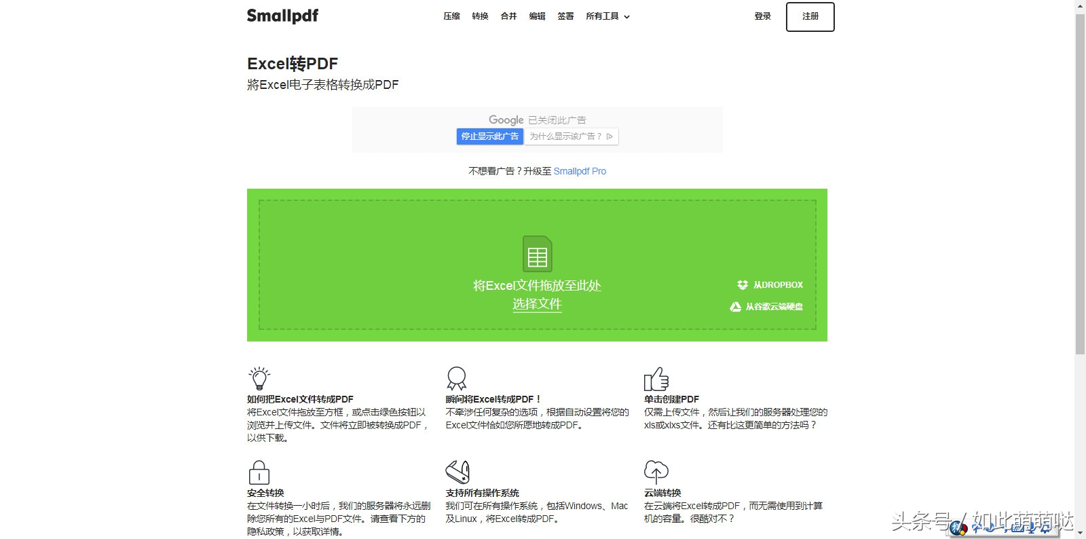Click the 将Excel文件拖放至此处 text

point(537,286)
